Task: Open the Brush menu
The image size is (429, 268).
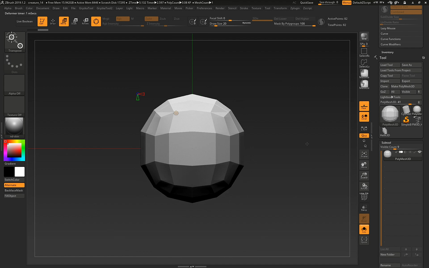Action: point(19,8)
